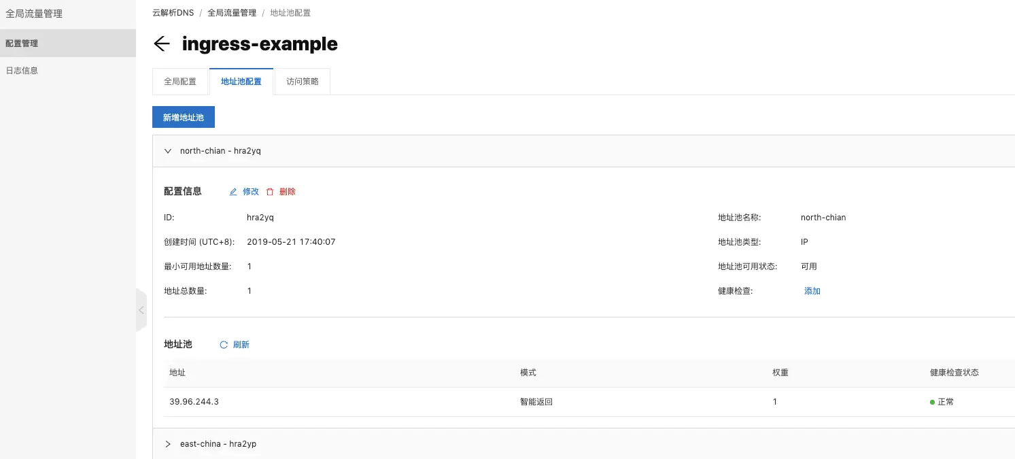1015x459 pixels.
Task: Go to 云解析DNS in breadcrumb
Action: pyautogui.click(x=173, y=13)
